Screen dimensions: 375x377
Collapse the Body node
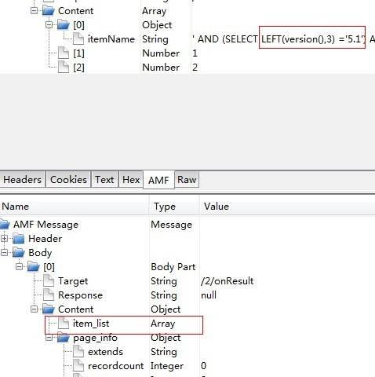[4, 252]
